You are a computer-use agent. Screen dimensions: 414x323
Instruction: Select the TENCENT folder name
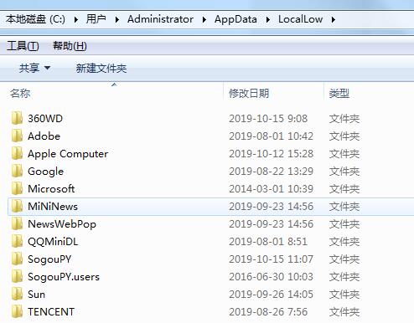click(x=51, y=312)
